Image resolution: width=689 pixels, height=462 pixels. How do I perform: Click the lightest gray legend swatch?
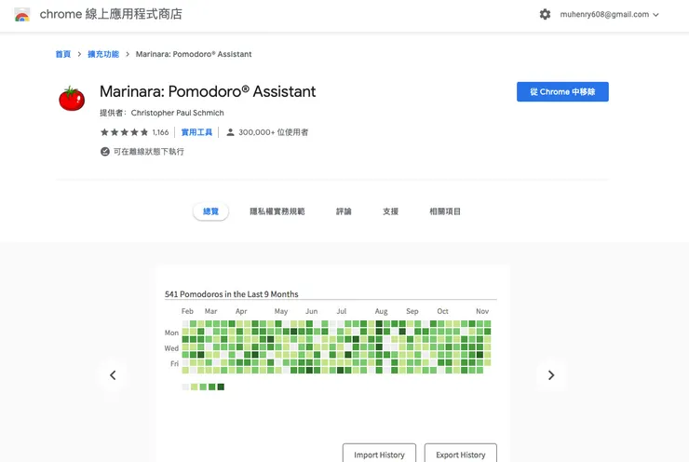pyautogui.click(x=185, y=387)
